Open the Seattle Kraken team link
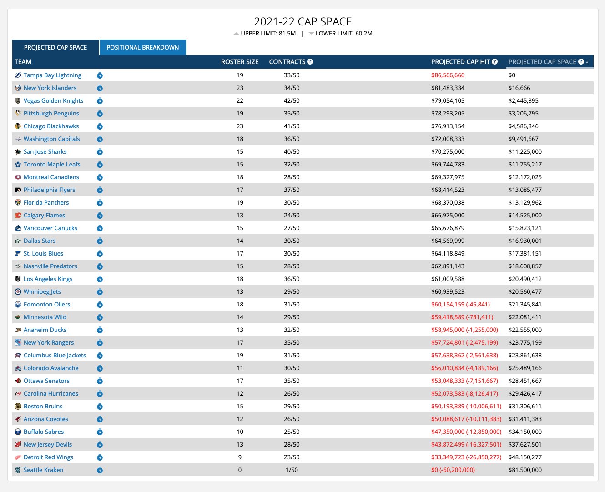The width and height of the screenshot is (605, 492). [x=43, y=470]
